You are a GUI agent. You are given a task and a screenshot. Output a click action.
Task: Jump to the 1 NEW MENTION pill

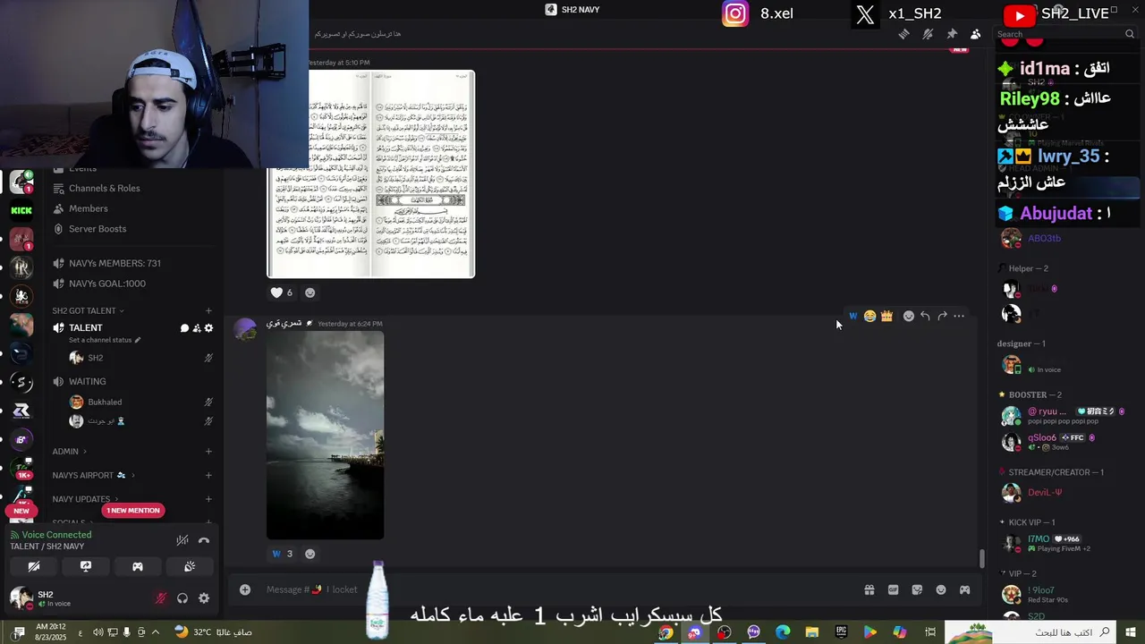(133, 511)
